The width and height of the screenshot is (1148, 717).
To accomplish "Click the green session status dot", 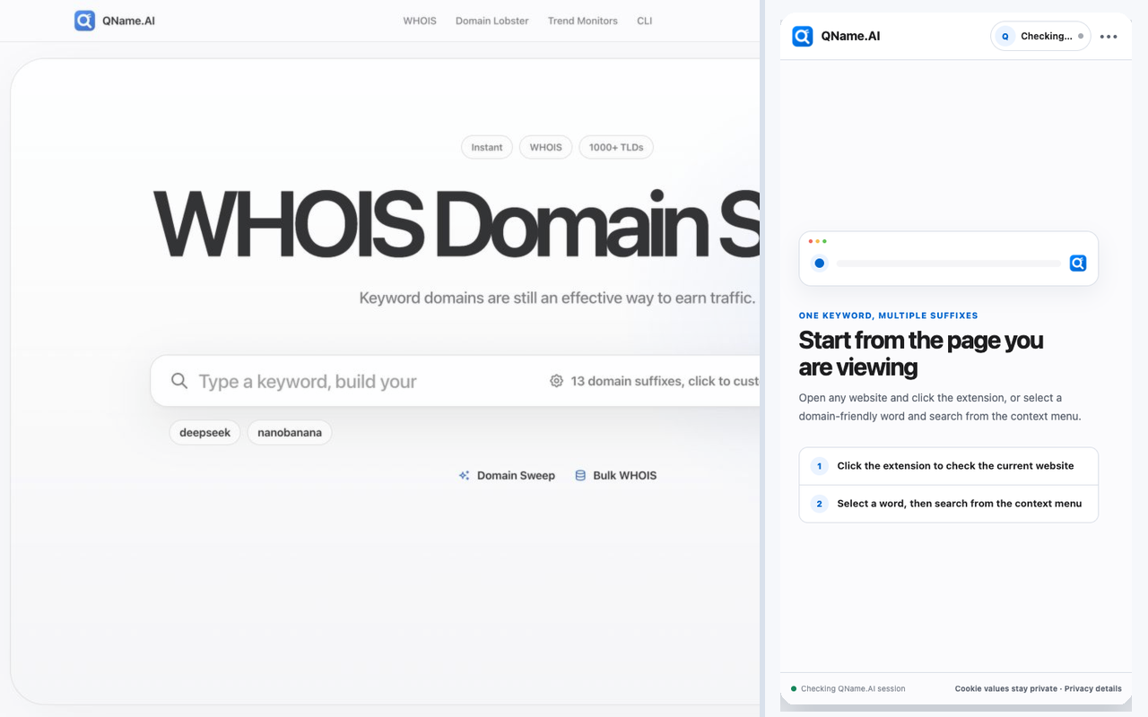I will tap(794, 689).
